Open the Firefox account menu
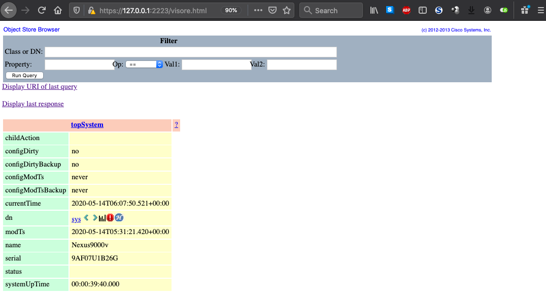Screen dimensions: 546x295 [487, 10]
